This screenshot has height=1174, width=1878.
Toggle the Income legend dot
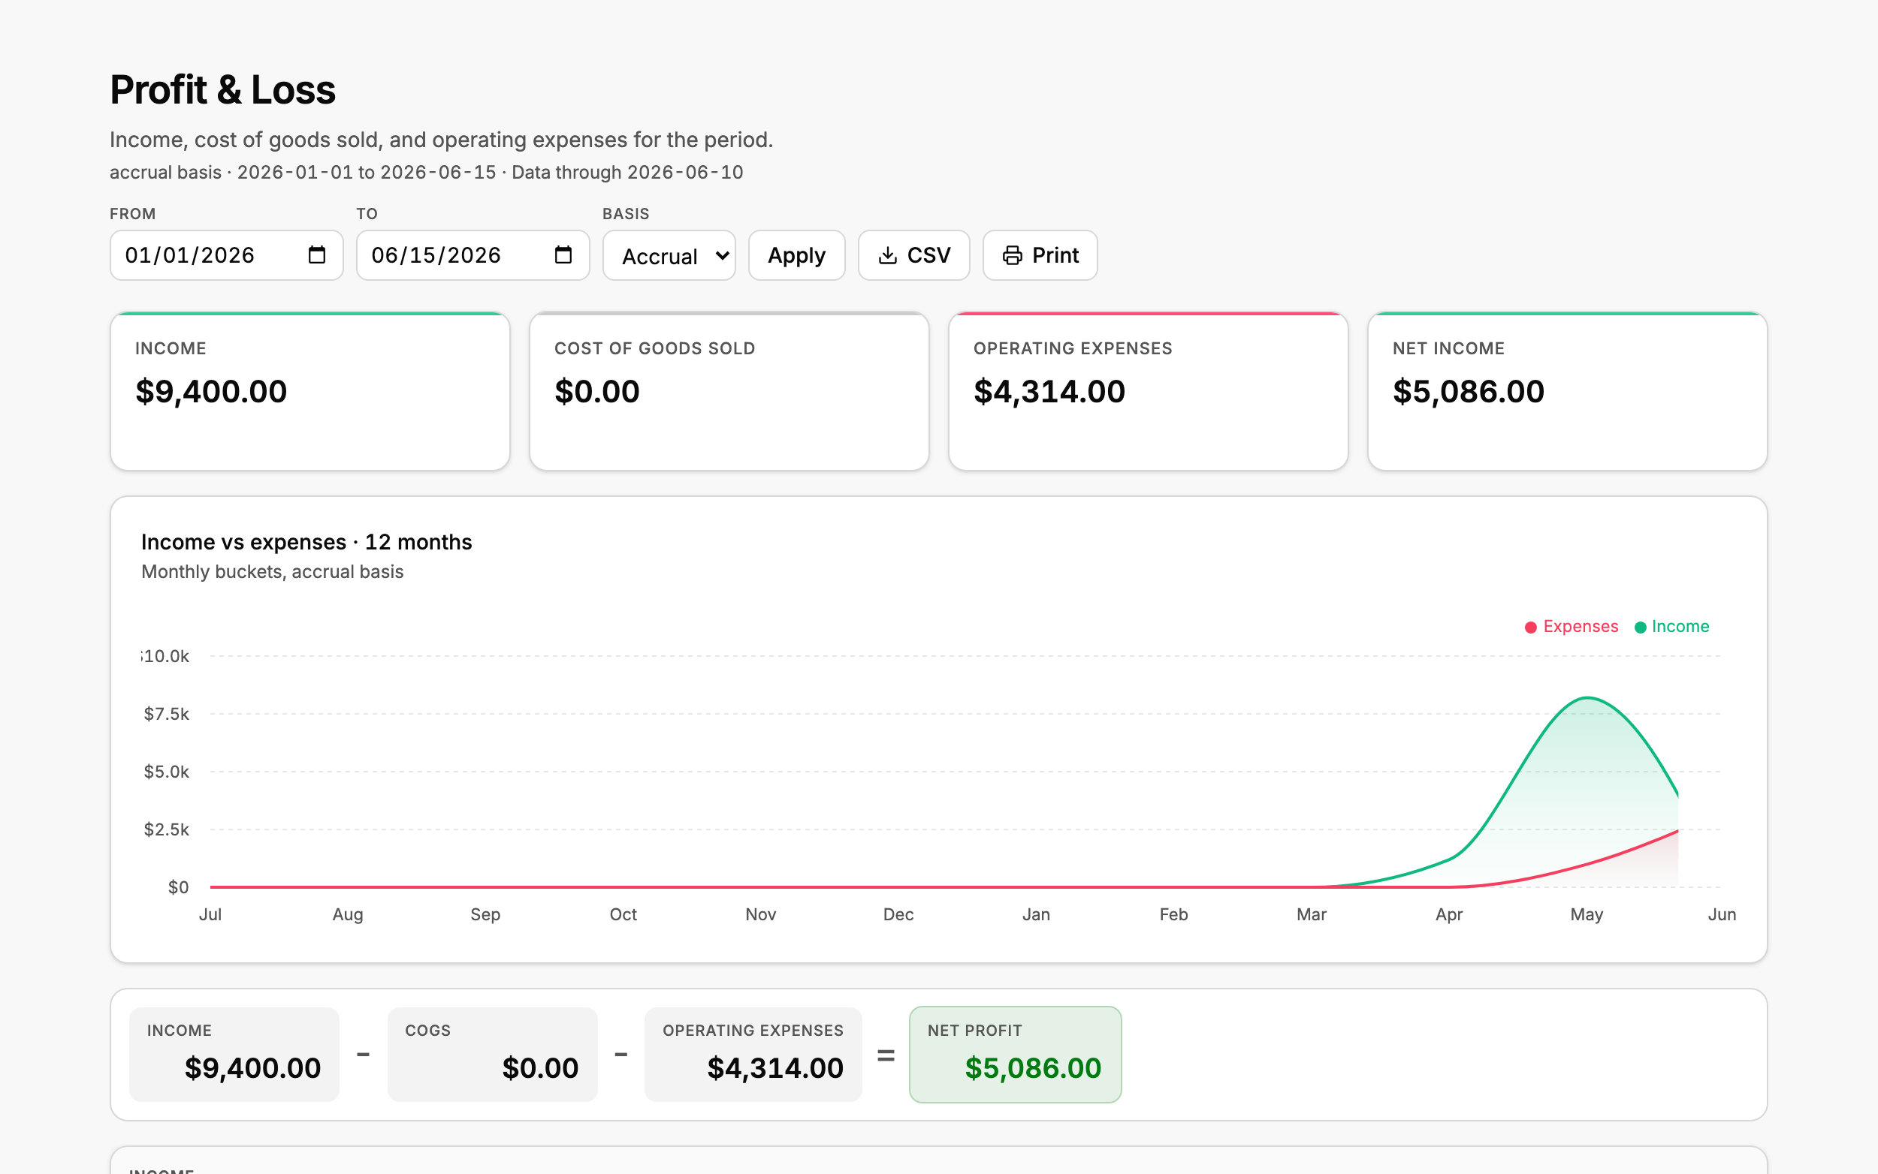tap(1639, 628)
